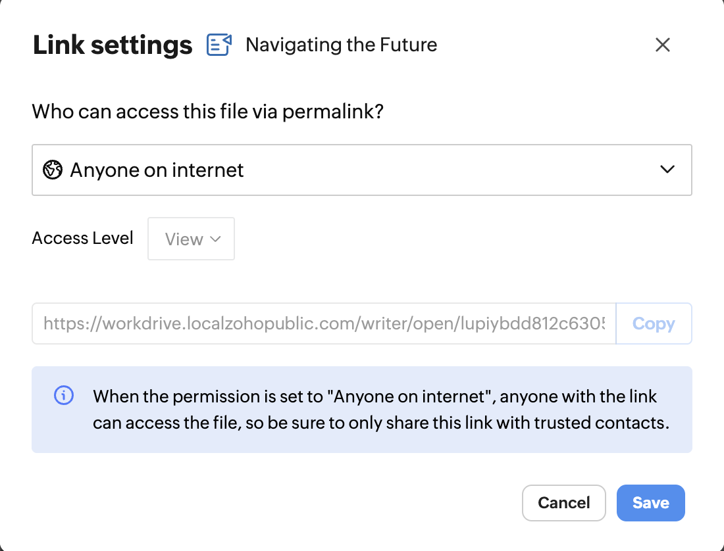Click the Link settings heading

coord(113,45)
